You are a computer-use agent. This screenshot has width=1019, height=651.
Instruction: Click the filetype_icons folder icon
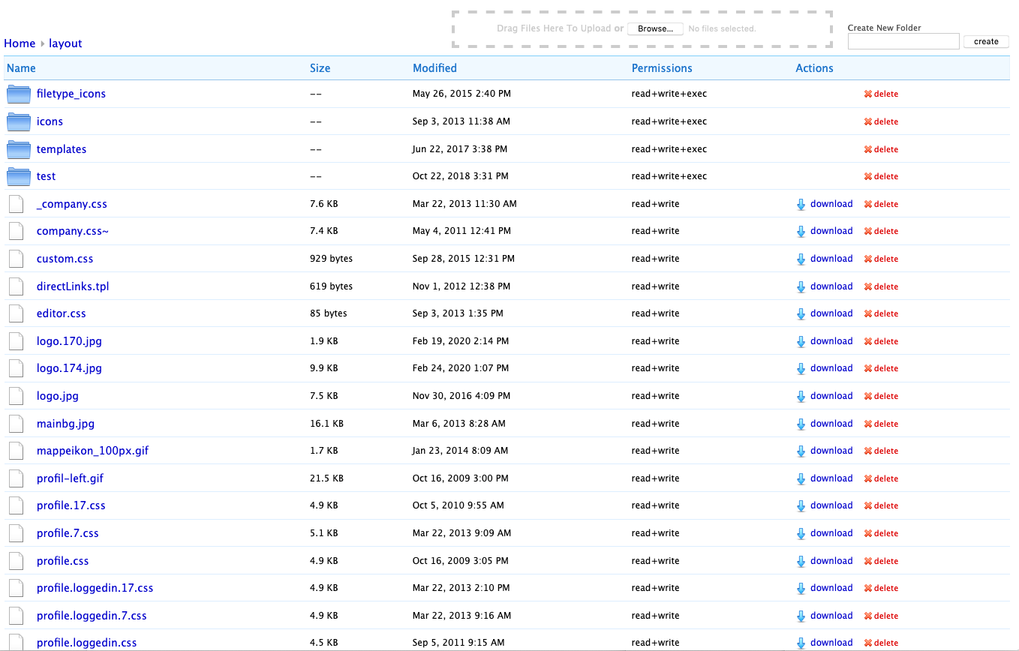18,94
